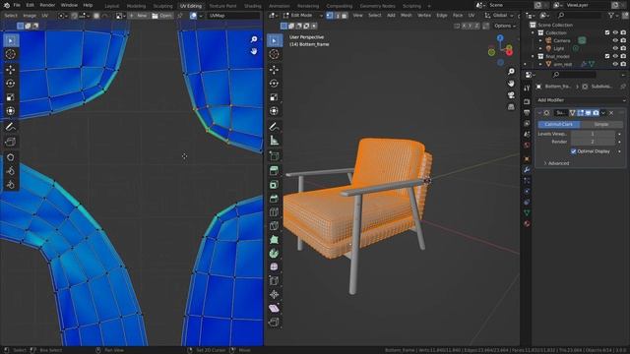Enable edge select mode

[337, 16]
